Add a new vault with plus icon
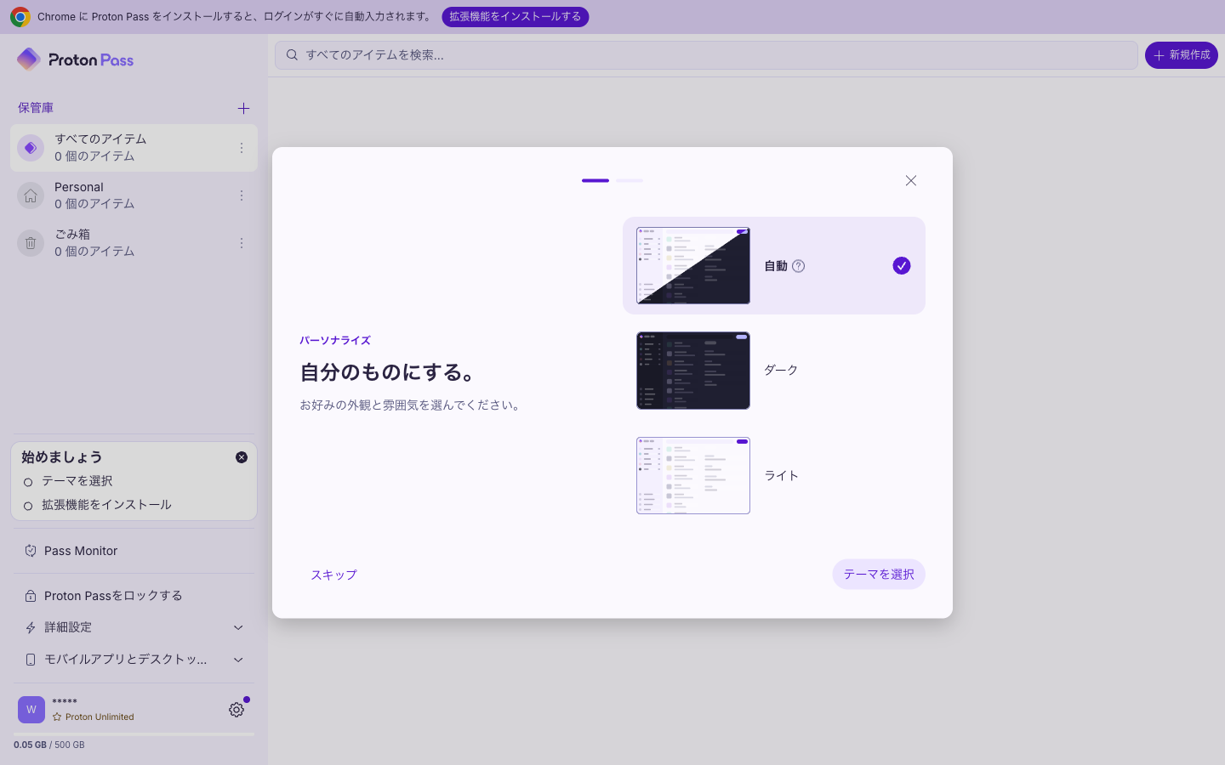This screenshot has width=1225, height=765. [243, 108]
